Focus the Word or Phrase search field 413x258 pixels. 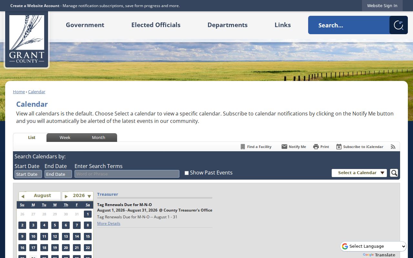click(127, 174)
